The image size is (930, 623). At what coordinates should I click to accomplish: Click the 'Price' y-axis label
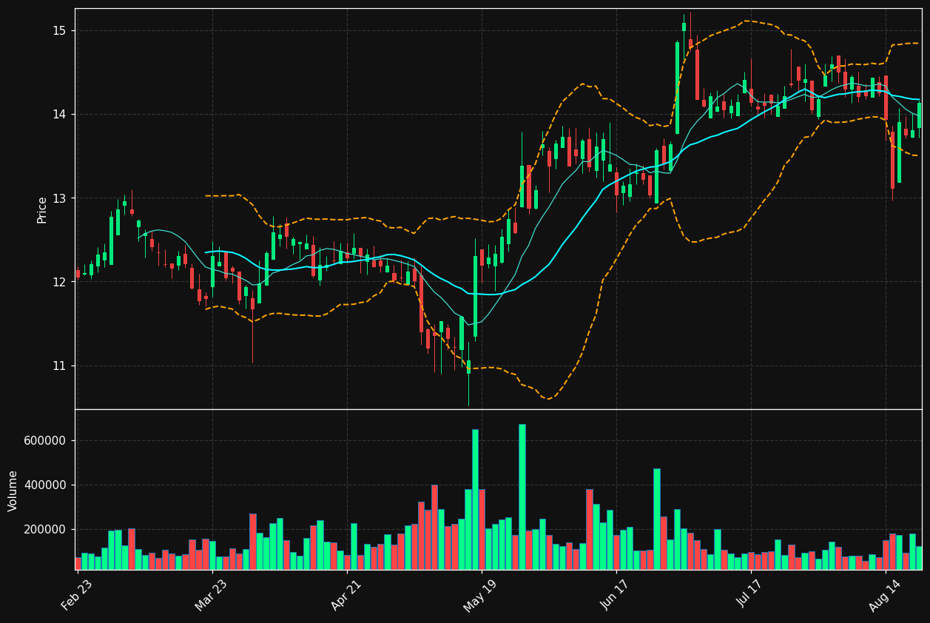[42, 209]
